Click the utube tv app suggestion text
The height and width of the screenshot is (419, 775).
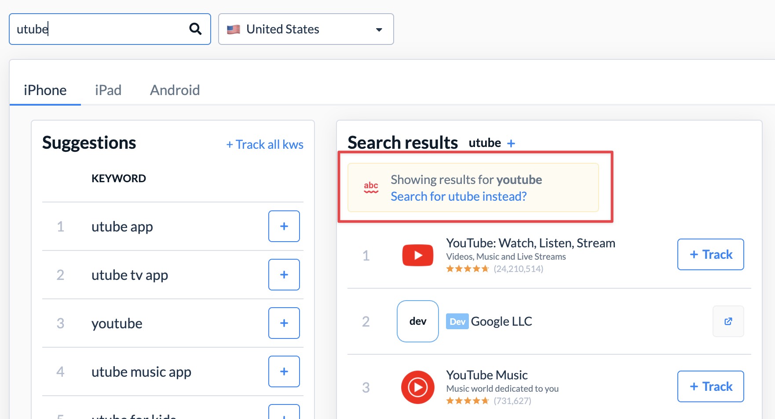click(130, 275)
